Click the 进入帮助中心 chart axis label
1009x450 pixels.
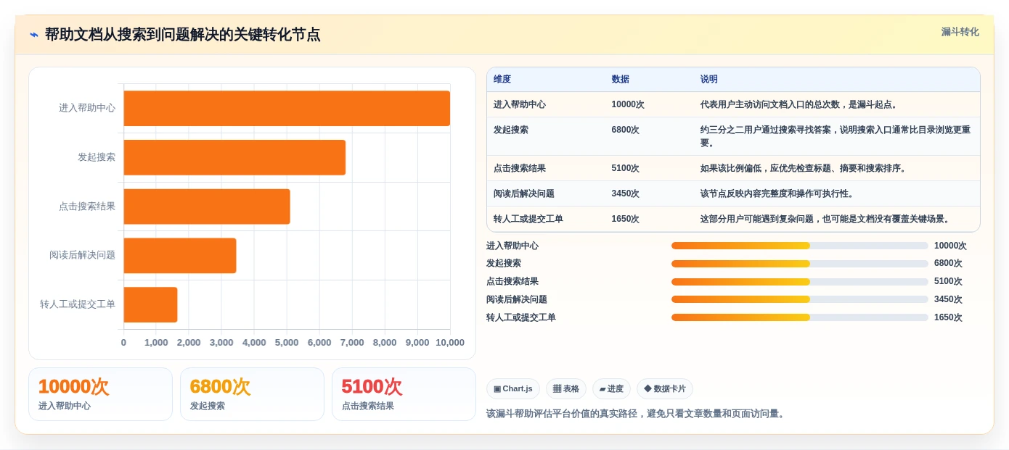point(87,108)
